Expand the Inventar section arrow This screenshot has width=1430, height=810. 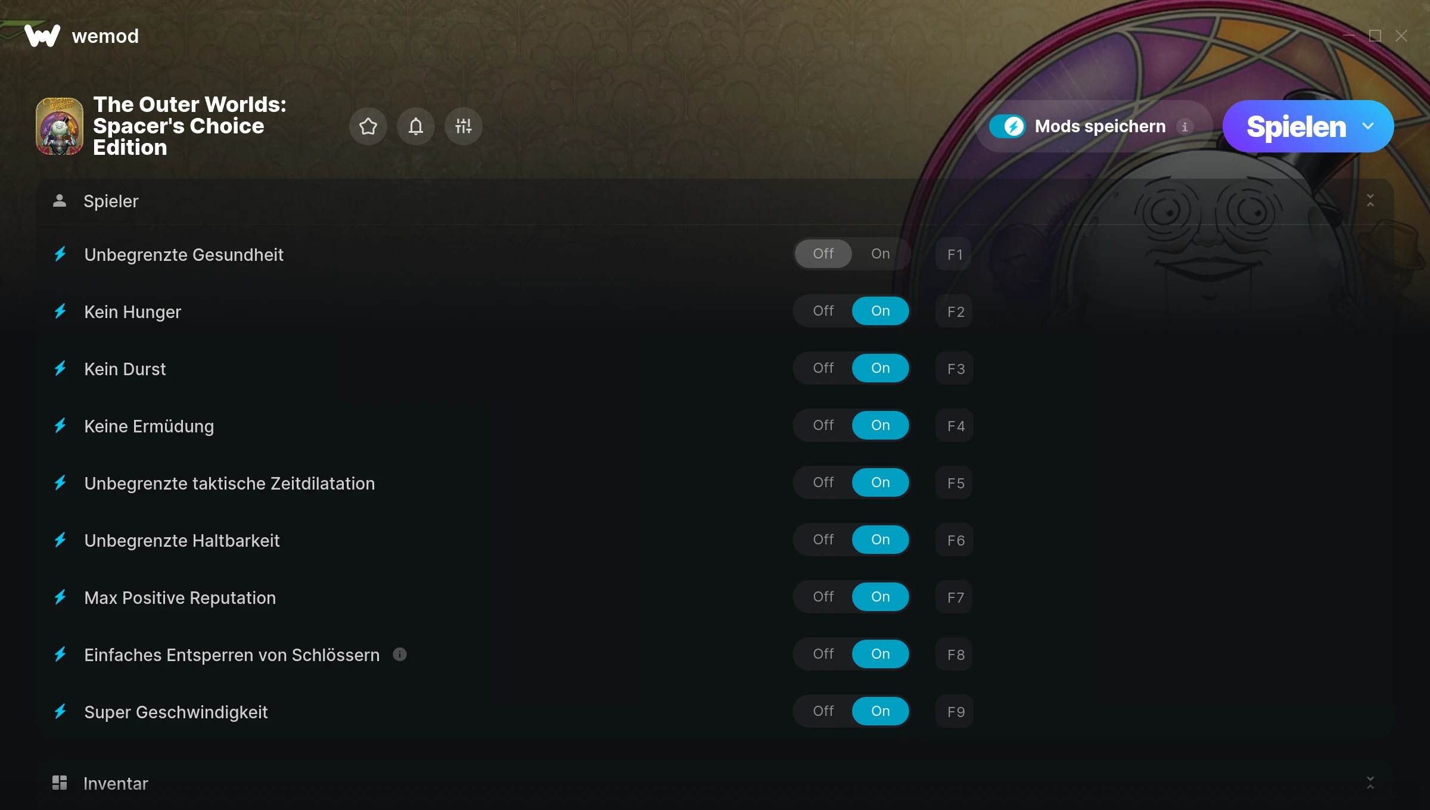[x=1370, y=783]
